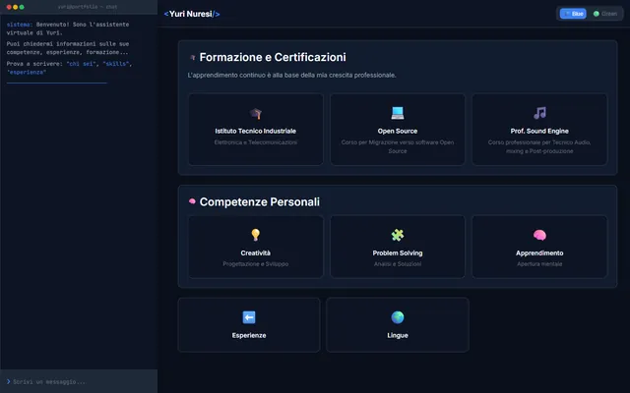Click the "skills" suggestion text
630x393 pixels.
(x=116, y=64)
